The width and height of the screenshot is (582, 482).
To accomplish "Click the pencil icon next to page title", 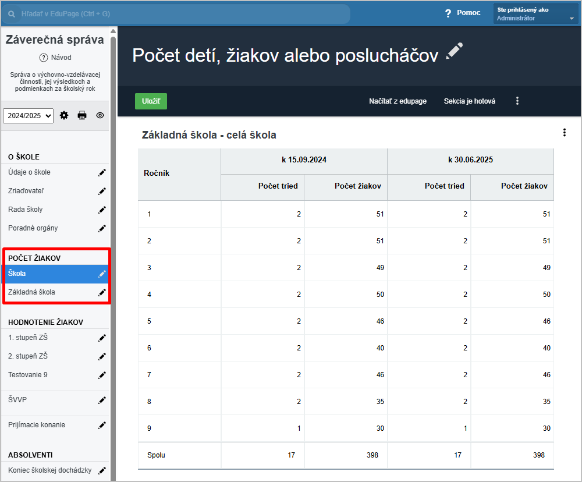I will tap(454, 52).
